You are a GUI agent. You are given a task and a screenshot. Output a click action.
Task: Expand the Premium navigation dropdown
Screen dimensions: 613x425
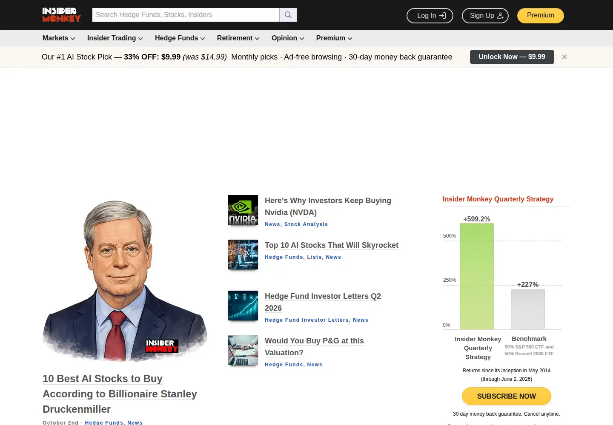334,38
